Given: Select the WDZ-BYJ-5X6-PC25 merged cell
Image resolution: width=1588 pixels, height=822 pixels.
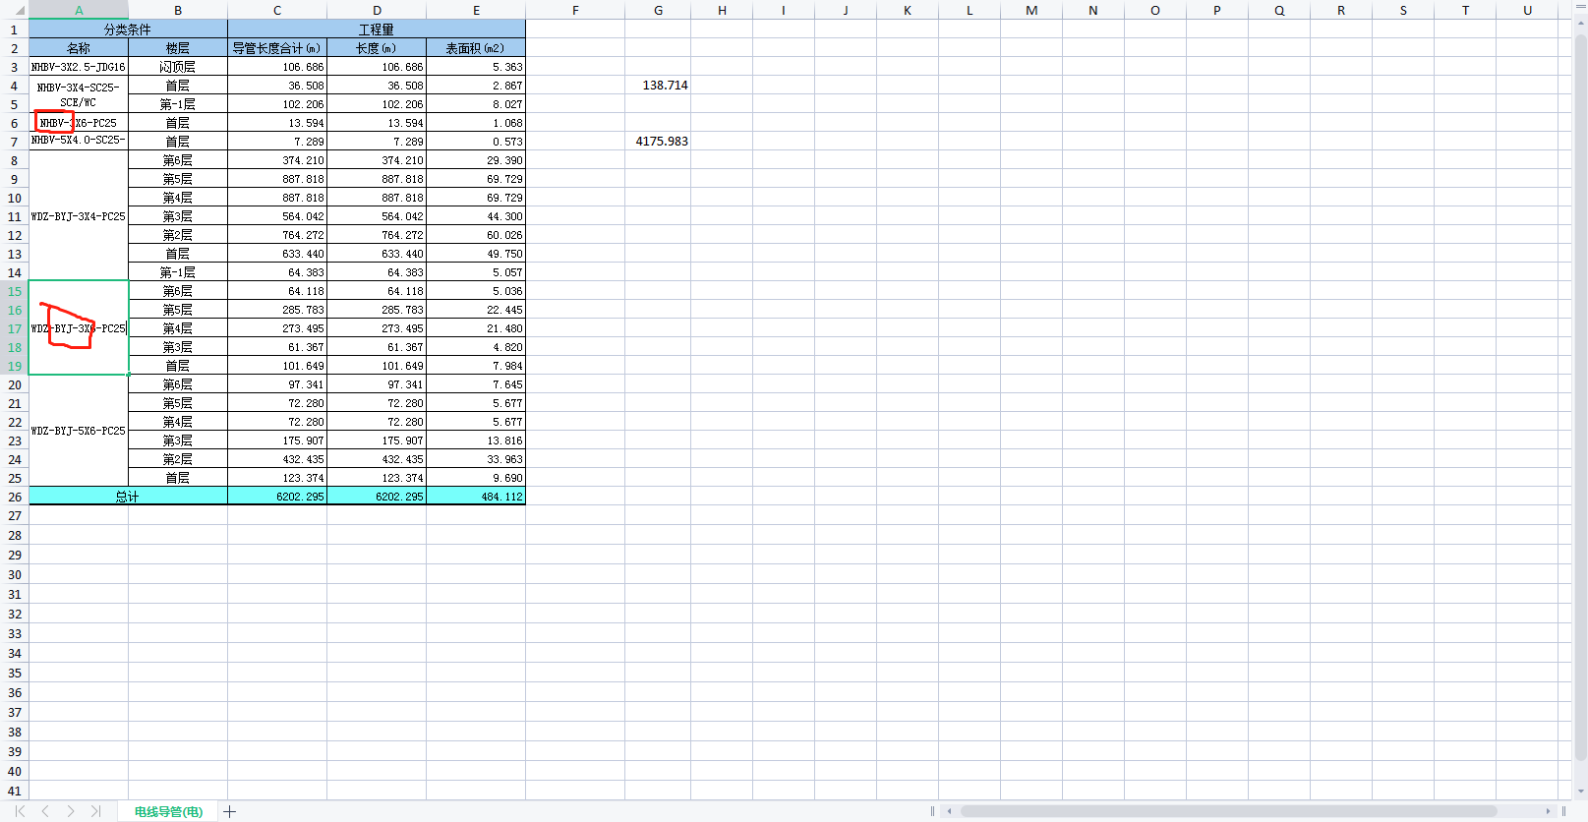Looking at the screenshot, I should point(79,431).
